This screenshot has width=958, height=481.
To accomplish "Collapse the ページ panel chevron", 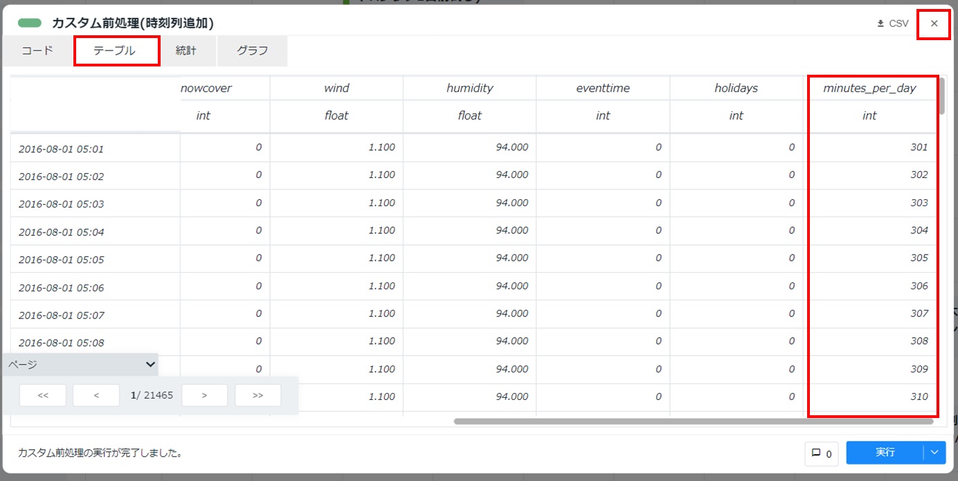I will [151, 364].
